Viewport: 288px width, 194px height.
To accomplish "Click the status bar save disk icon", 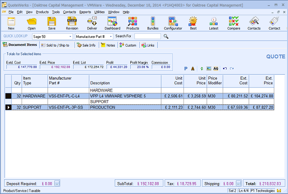I will click(279, 190).
